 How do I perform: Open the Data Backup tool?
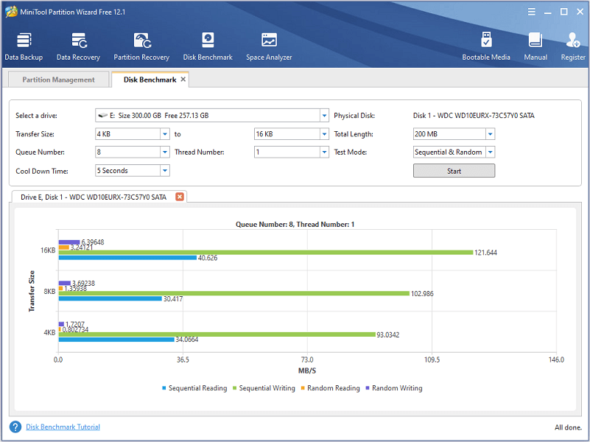(24, 47)
